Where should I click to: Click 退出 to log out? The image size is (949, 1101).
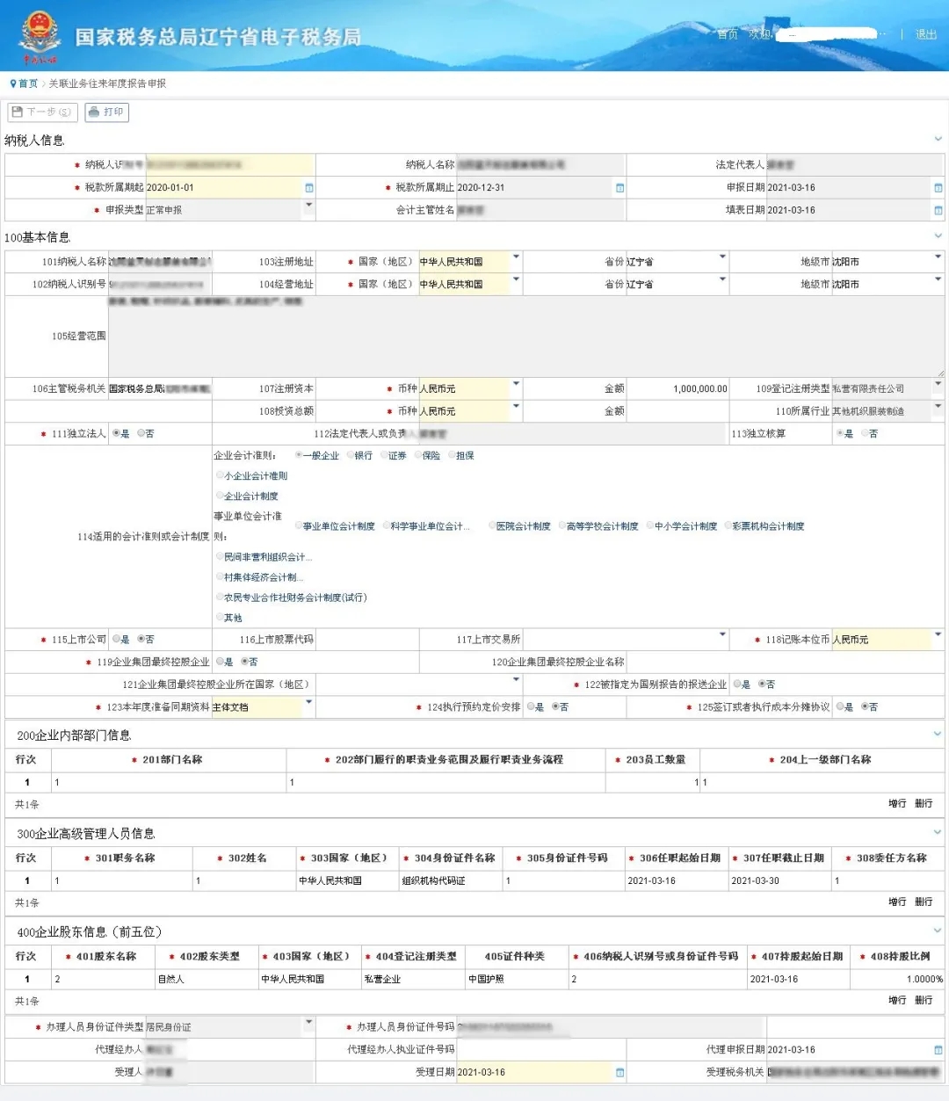(x=925, y=34)
